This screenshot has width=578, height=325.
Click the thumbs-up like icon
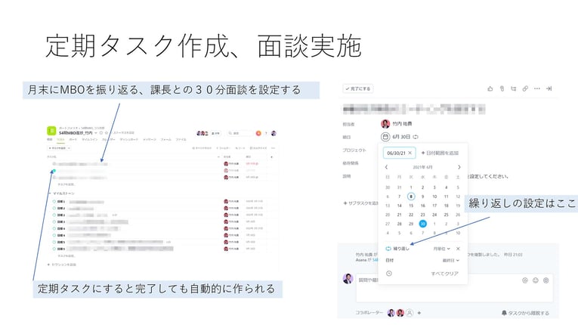490,88
